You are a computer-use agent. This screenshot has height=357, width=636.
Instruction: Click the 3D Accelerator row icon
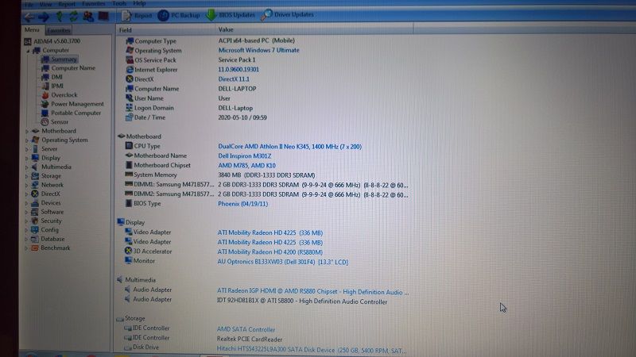(x=129, y=251)
